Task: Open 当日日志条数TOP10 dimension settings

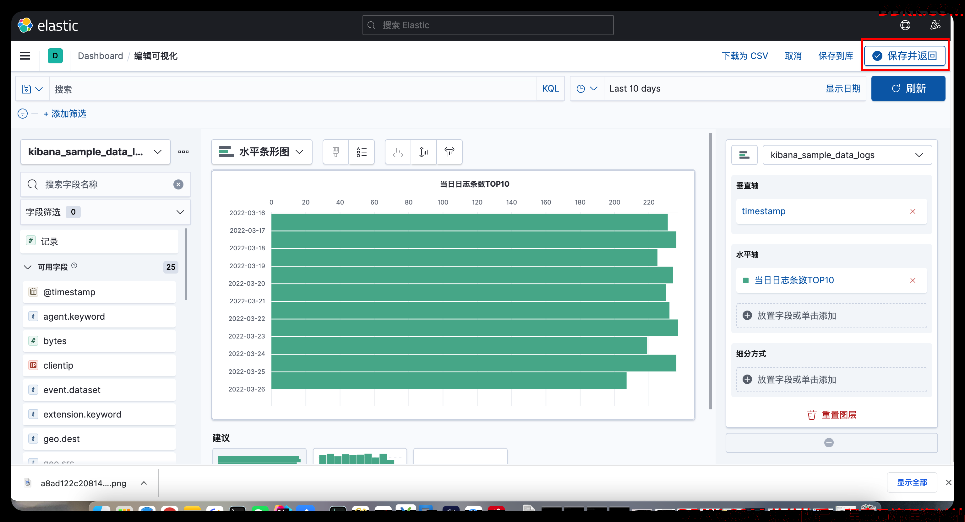Action: click(794, 280)
